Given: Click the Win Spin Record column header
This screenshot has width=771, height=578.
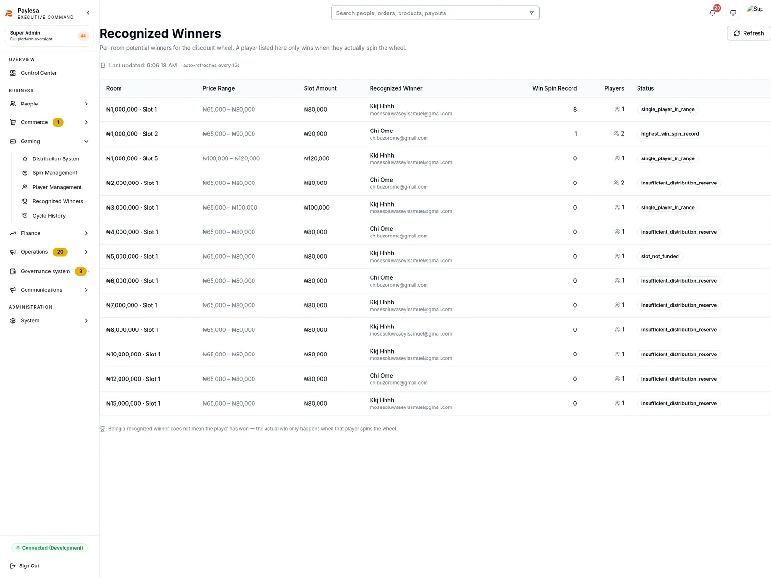Looking at the screenshot, I should [x=554, y=88].
